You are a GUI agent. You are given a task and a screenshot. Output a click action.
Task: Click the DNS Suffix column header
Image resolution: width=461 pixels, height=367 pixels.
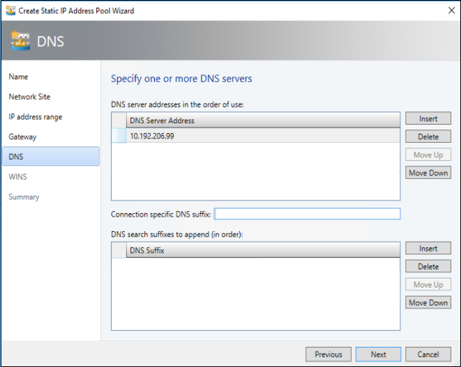point(263,251)
